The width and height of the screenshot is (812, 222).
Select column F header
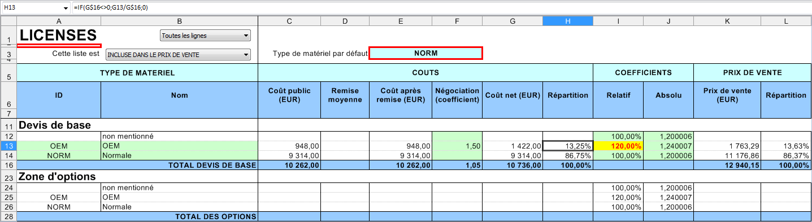tap(457, 21)
